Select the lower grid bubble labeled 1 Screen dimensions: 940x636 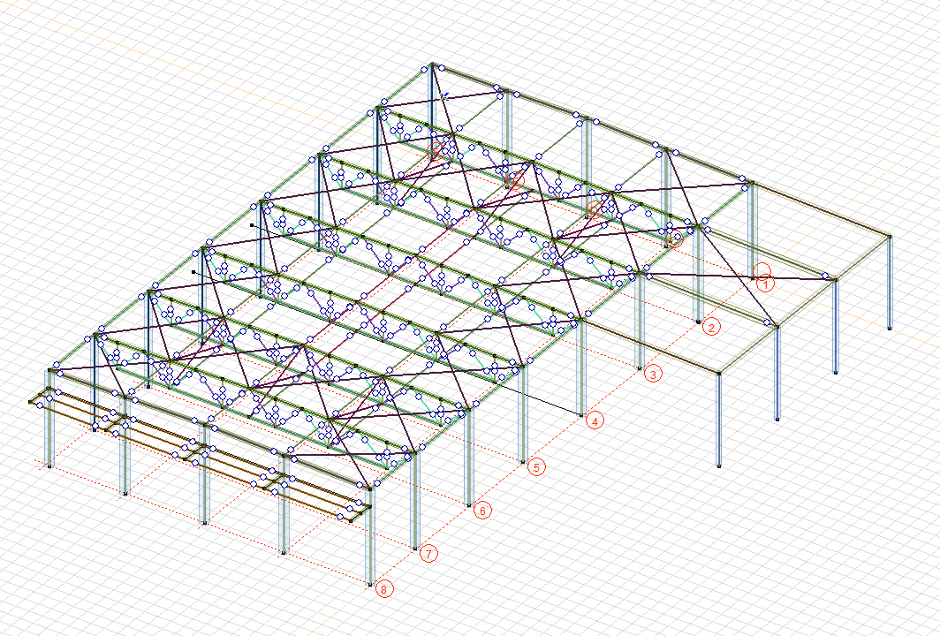click(x=766, y=284)
